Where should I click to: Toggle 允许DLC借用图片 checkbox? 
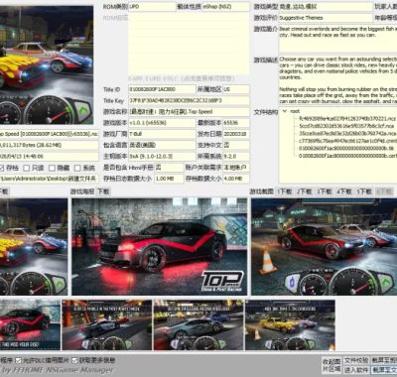pos(19,360)
